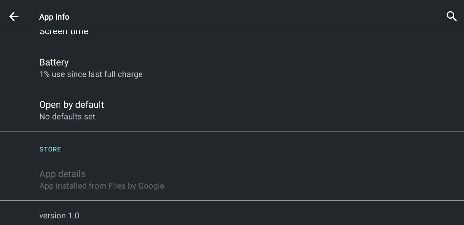Screen dimensions: 464x225
Task: Click the divider line above STORE
Action: coord(232,131)
